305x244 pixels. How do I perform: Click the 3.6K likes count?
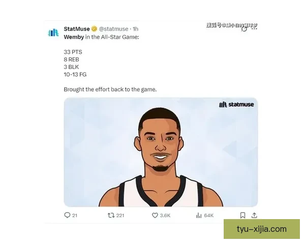[x=165, y=216]
